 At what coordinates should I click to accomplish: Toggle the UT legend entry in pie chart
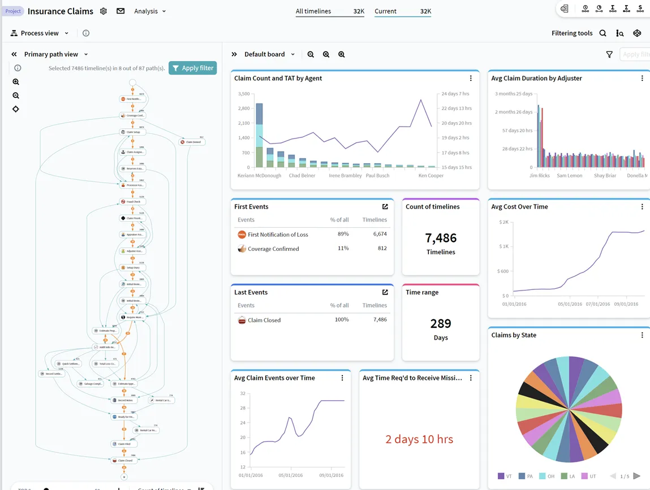coord(588,476)
